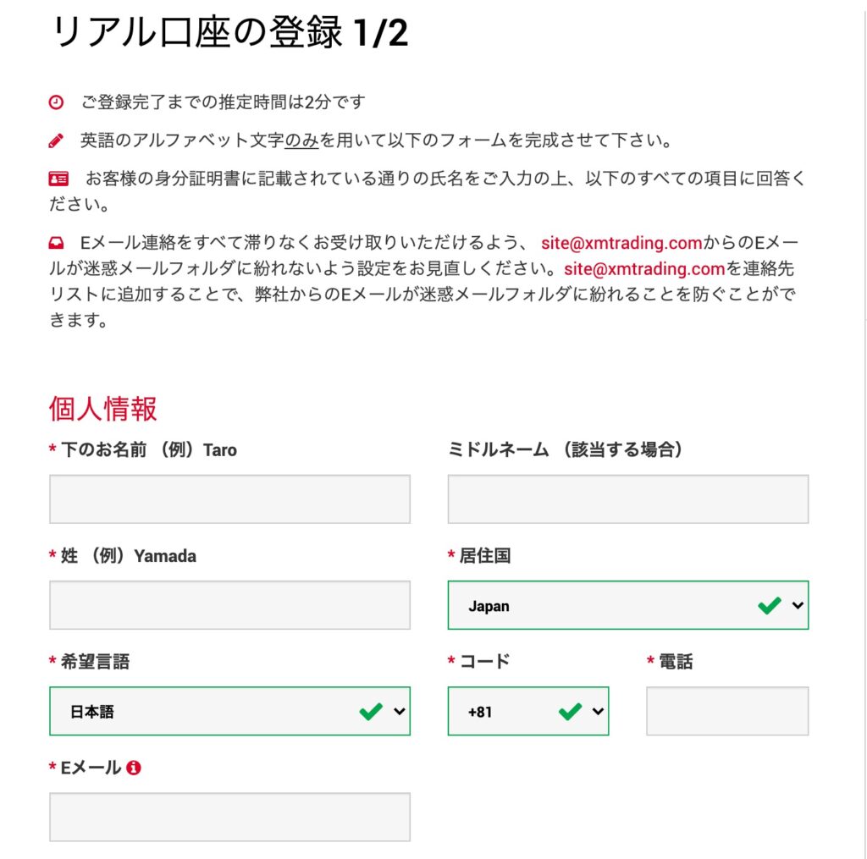Click the info icon next to Eメール
The width and height of the screenshot is (867, 859).
tap(133, 768)
